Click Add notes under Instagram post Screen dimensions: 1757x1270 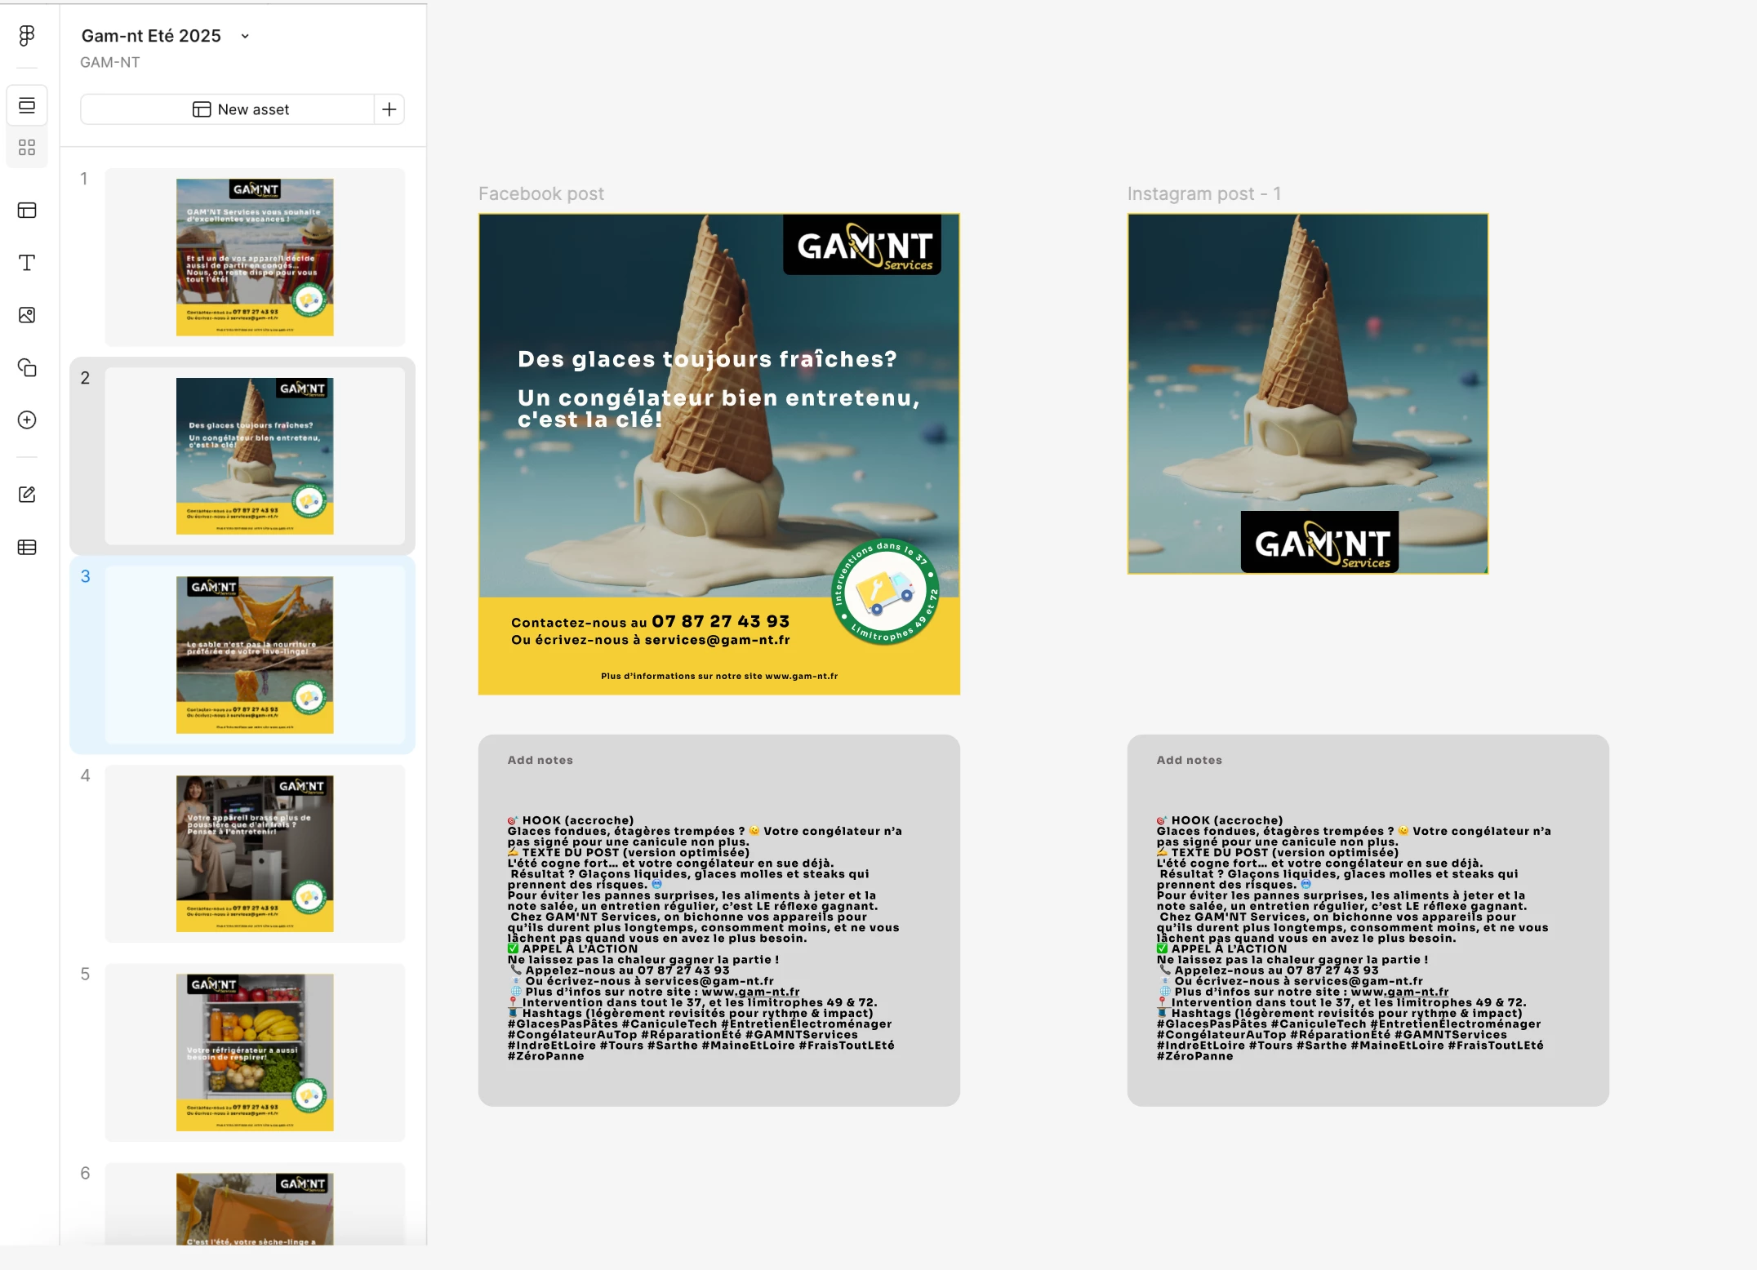[x=1189, y=760]
